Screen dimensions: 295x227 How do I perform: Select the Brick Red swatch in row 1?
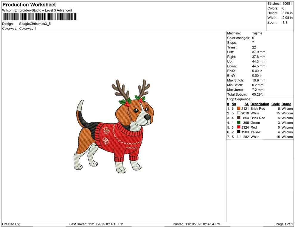click(238, 108)
